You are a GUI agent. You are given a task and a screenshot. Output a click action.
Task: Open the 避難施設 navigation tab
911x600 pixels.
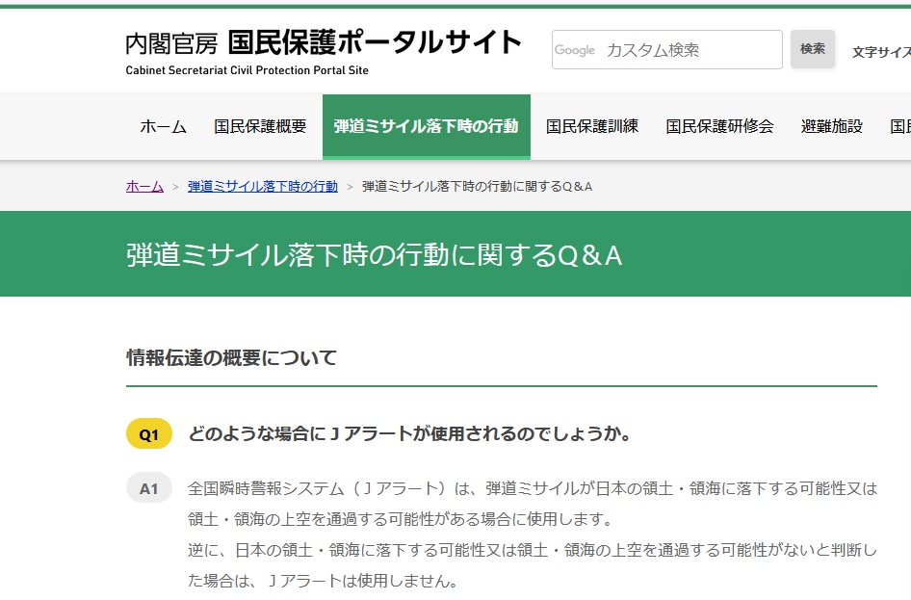pyautogui.click(x=831, y=126)
